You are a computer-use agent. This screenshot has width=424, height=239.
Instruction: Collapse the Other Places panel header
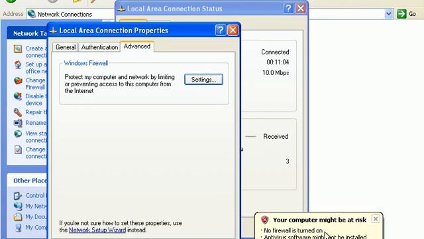(27, 181)
